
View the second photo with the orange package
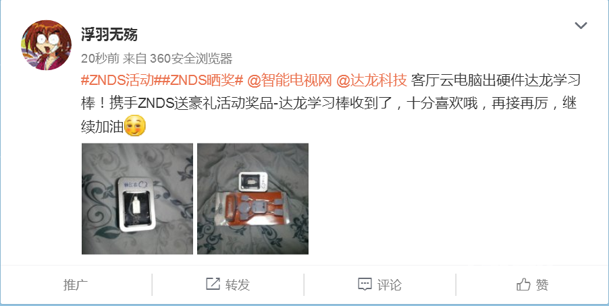point(253,199)
